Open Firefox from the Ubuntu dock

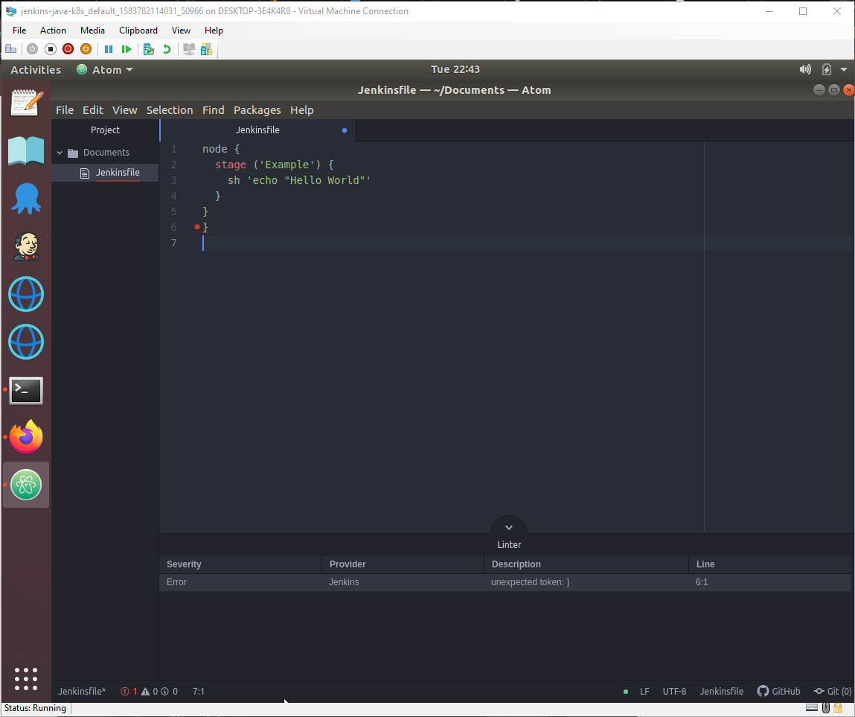click(x=26, y=437)
